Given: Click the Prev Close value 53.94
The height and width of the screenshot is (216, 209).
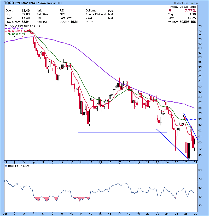Looking at the screenshot, I should (26, 22).
